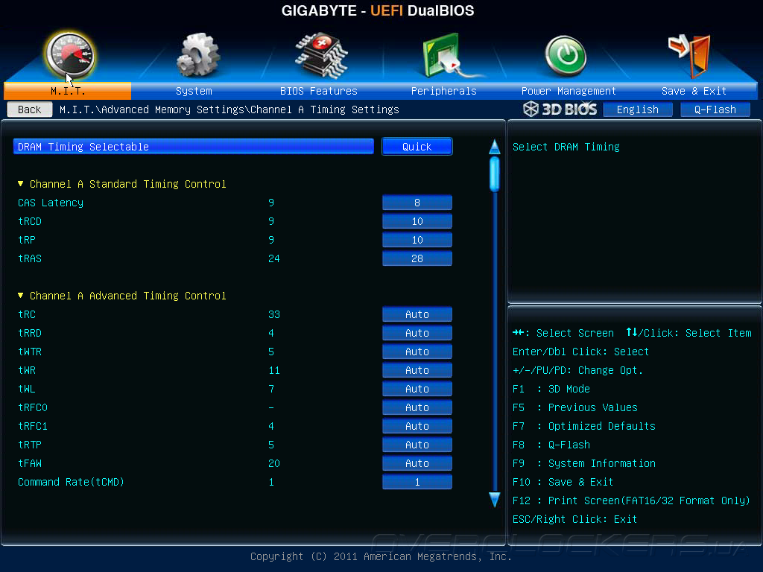763x572 pixels.
Task: Click the tRAS current value 24
Action: pos(274,258)
